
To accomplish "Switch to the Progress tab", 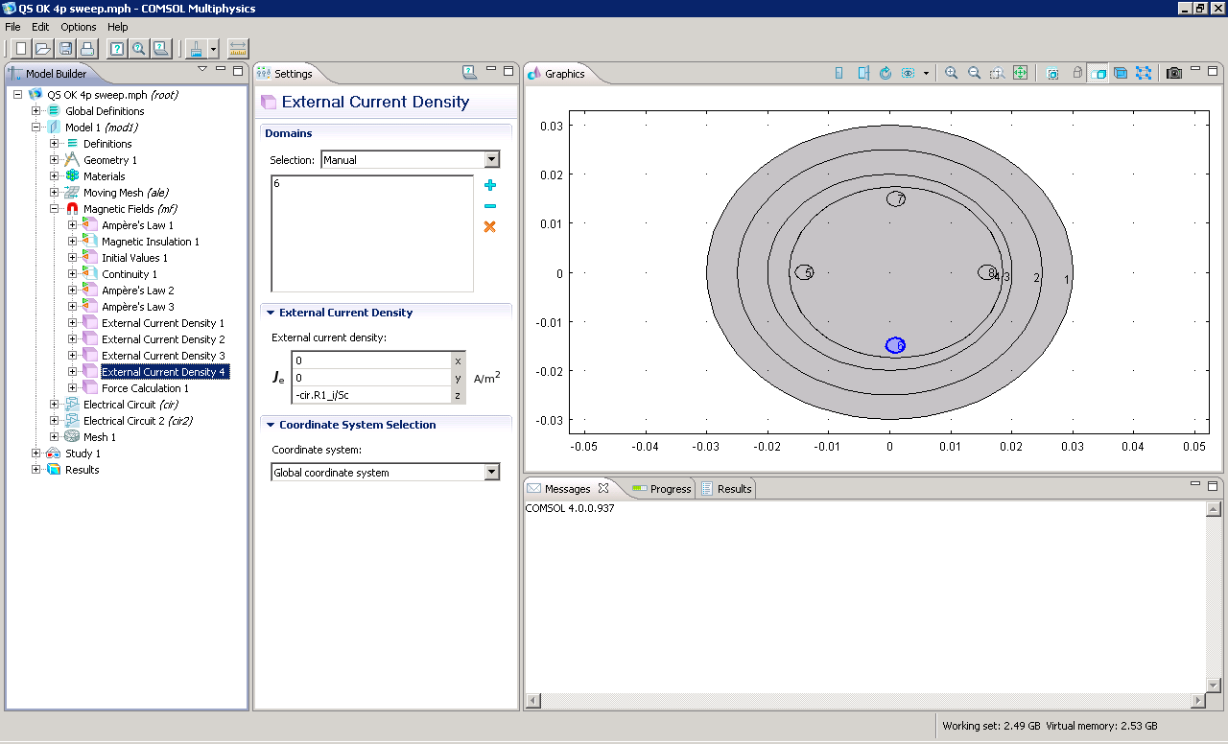I will (662, 489).
